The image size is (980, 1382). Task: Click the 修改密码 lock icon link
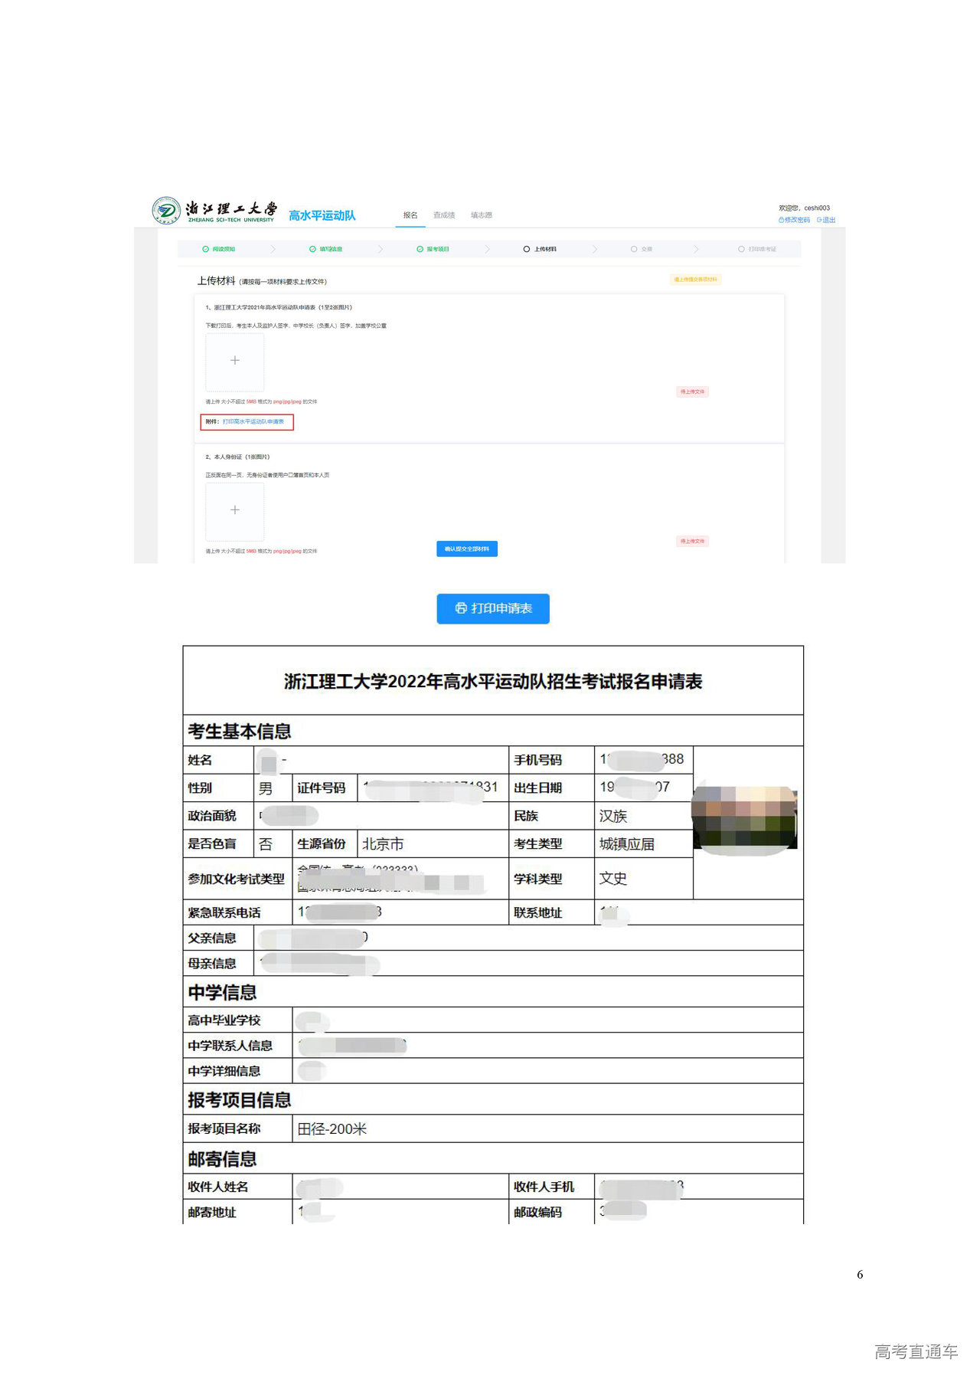(x=794, y=220)
